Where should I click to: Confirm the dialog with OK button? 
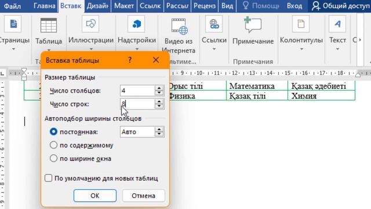point(95,196)
